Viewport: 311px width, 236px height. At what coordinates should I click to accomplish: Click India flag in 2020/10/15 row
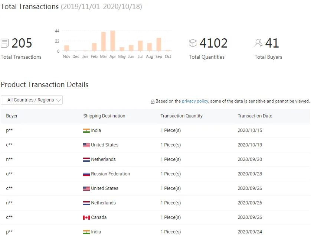86,130
